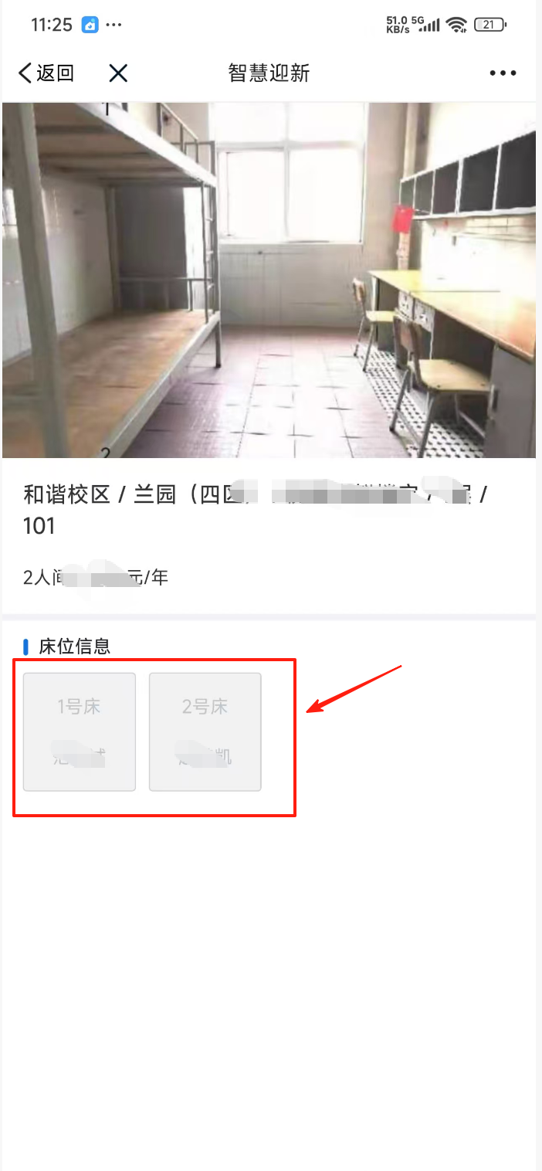The image size is (542, 1171).
Task: Tap the dormitory room photo
Action: tap(269, 280)
